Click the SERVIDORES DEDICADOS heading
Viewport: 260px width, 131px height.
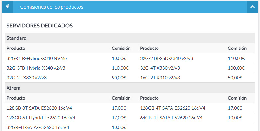pyautogui.click(x=39, y=25)
